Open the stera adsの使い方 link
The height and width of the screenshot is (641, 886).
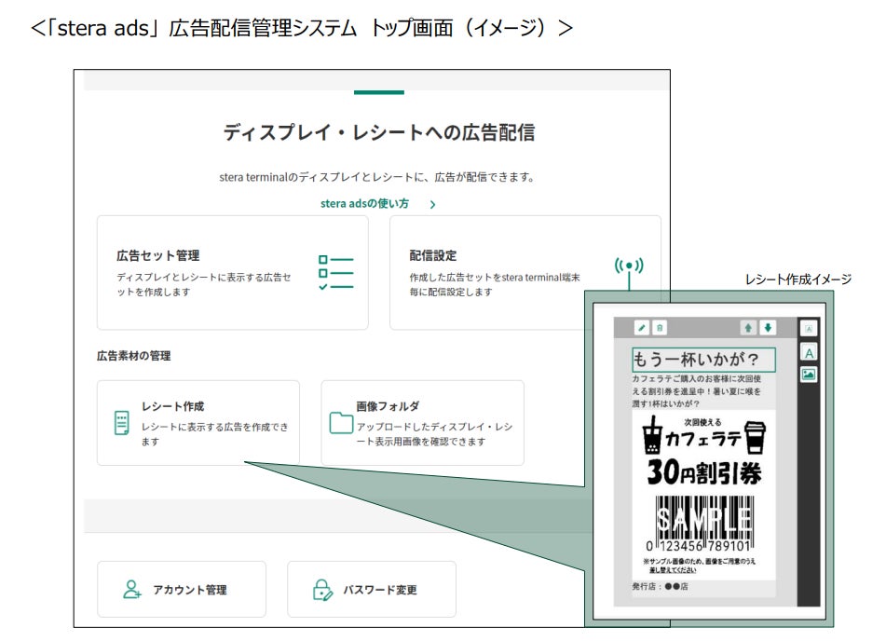point(364,203)
